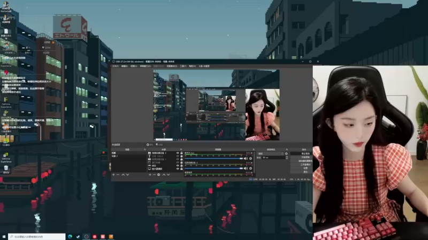Open Filters button above the Sources panel

[159, 145]
